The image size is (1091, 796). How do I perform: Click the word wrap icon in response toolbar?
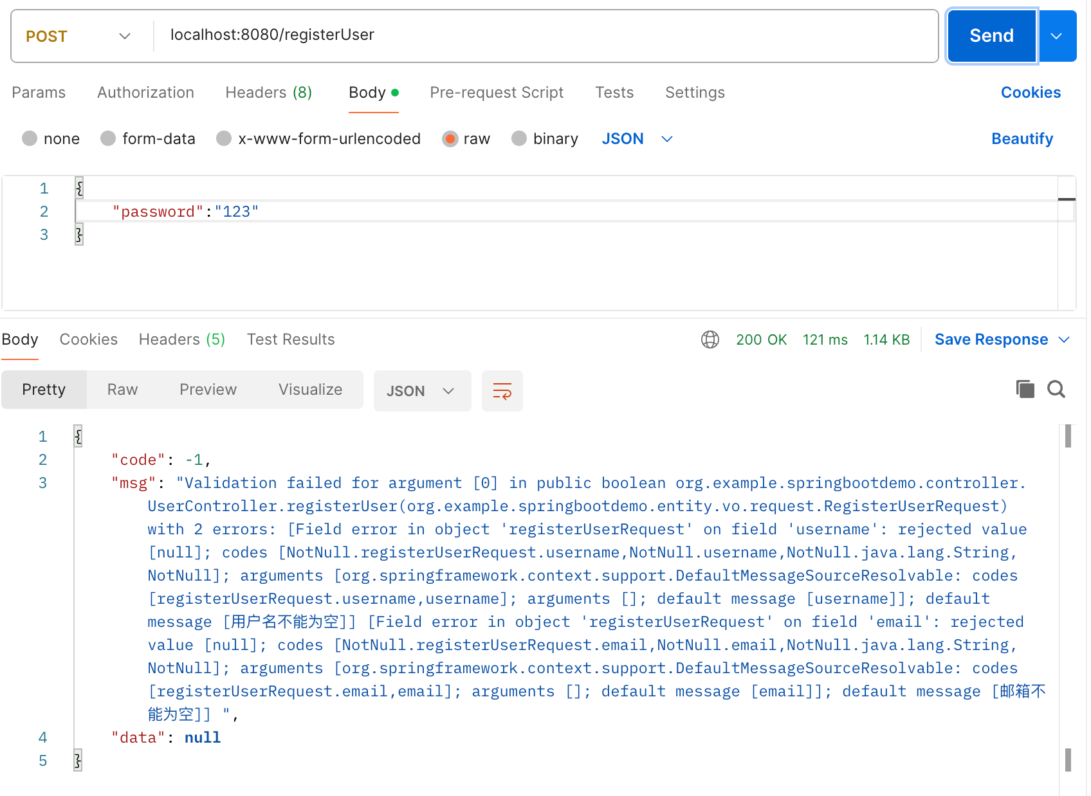point(502,390)
